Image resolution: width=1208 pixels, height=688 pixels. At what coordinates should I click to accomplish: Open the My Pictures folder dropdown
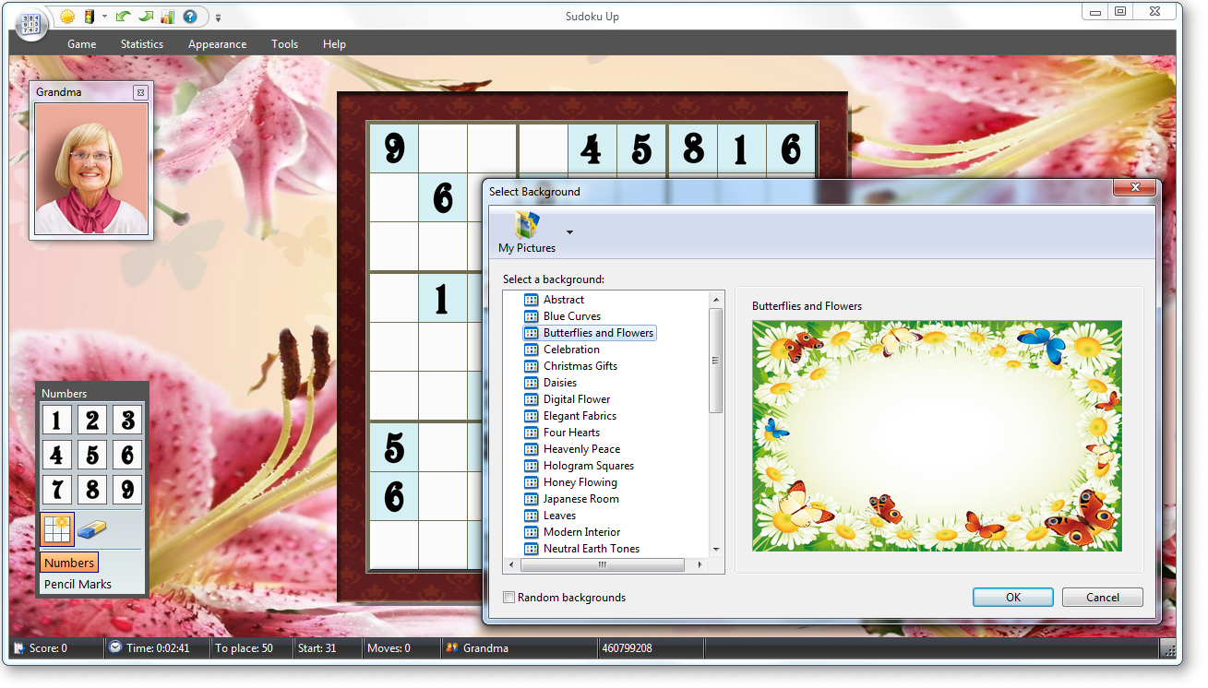pyautogui.click(x=569, y=232)
